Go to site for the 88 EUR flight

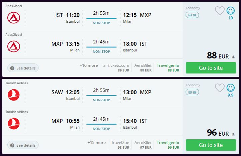[x=211, y=68]
